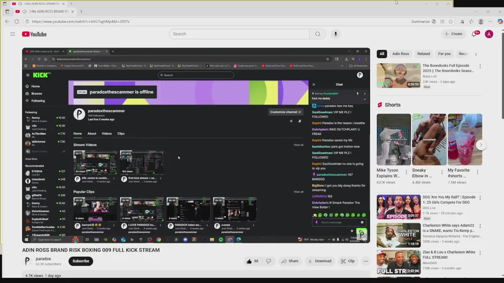Mute the tab audio in front window
The height and width of the screenshot is (283, 504).
coord(24,11)
